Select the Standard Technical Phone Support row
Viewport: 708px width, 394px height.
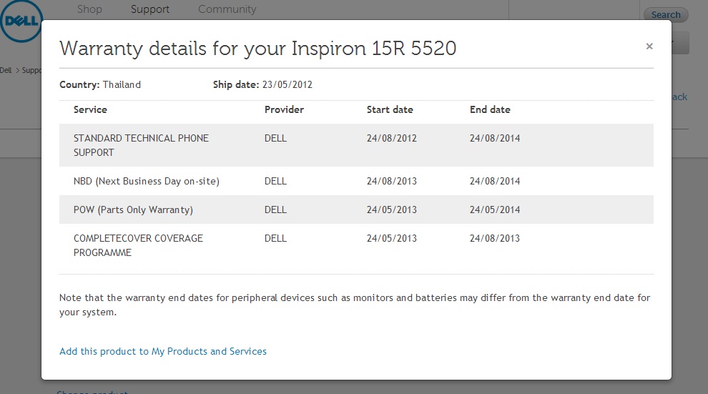pos(141,145)
